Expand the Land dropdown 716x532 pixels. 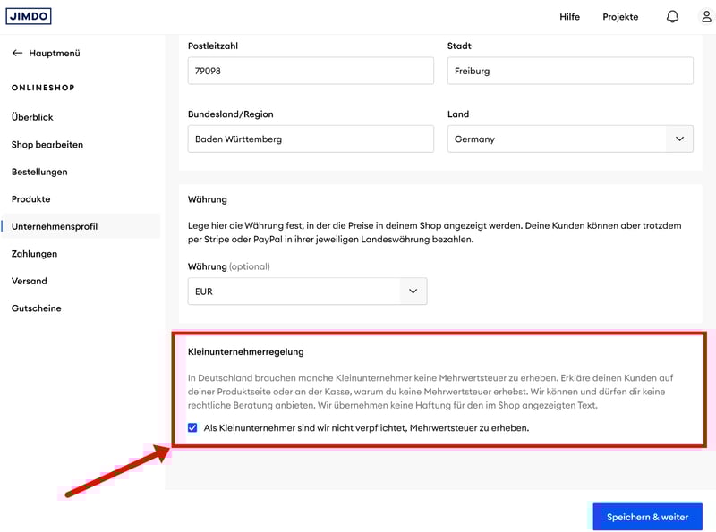pos(679,139)
